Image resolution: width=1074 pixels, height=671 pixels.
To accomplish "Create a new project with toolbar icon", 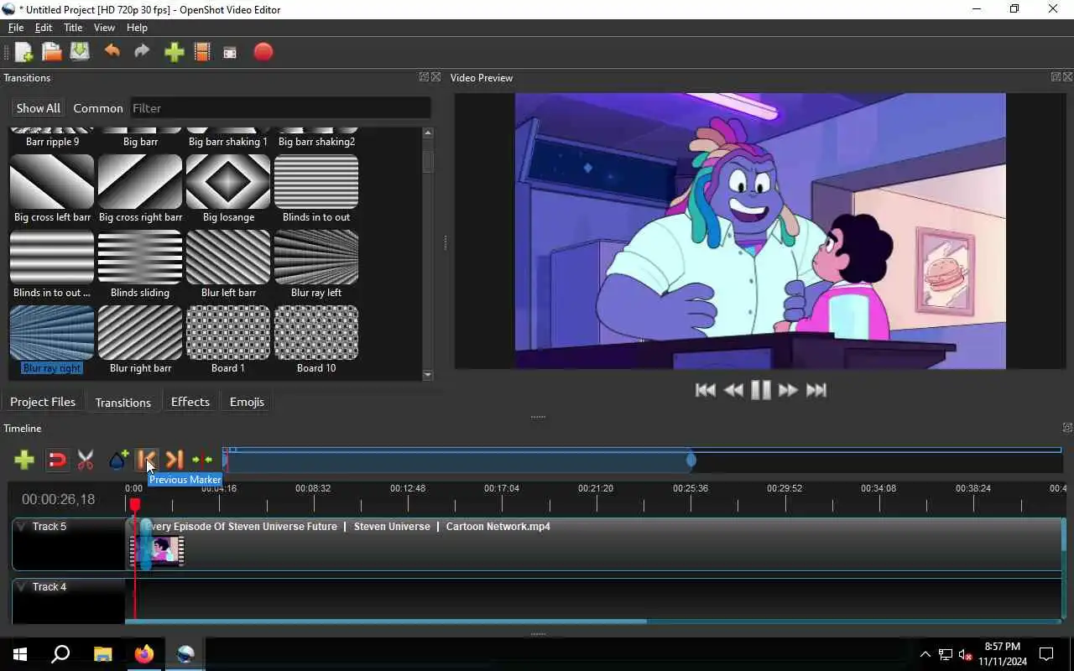I will point(23,52).
